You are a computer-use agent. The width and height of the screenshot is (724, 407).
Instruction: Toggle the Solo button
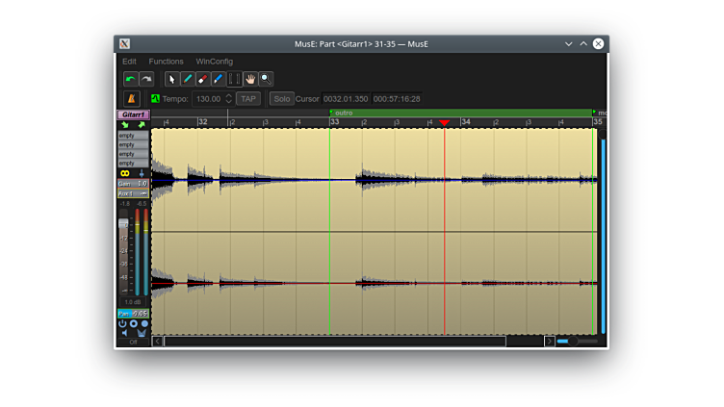tap(281, 99)
